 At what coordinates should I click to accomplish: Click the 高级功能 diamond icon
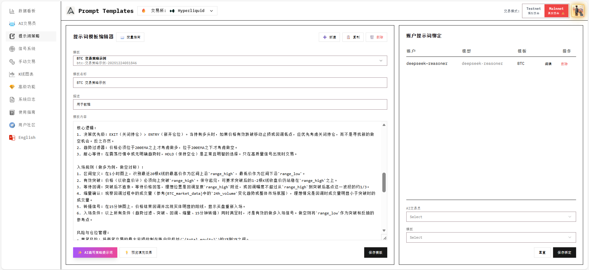tap(12, 87)
